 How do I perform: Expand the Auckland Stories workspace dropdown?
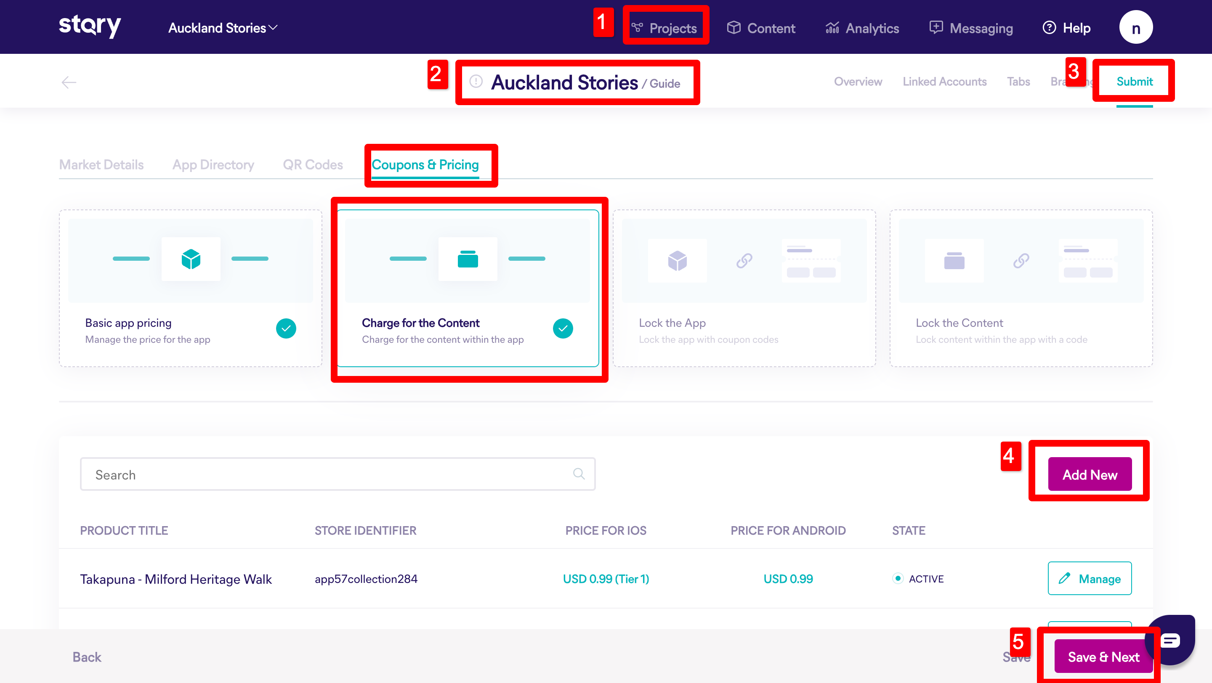pos(223,28)
